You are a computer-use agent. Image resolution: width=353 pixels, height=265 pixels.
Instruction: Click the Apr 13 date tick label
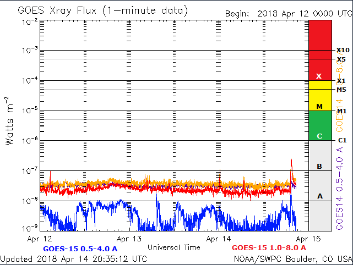(130, 239)
